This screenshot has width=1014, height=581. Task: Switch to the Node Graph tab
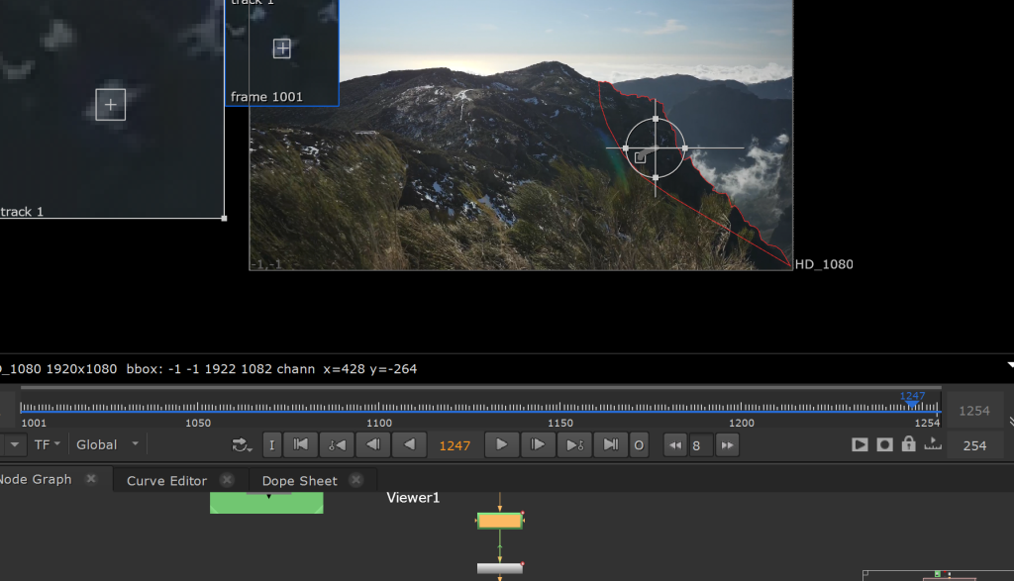36,479
